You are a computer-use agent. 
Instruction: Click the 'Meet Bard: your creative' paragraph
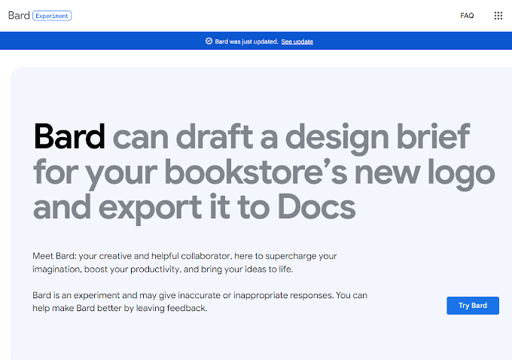[x=184, y=262]
